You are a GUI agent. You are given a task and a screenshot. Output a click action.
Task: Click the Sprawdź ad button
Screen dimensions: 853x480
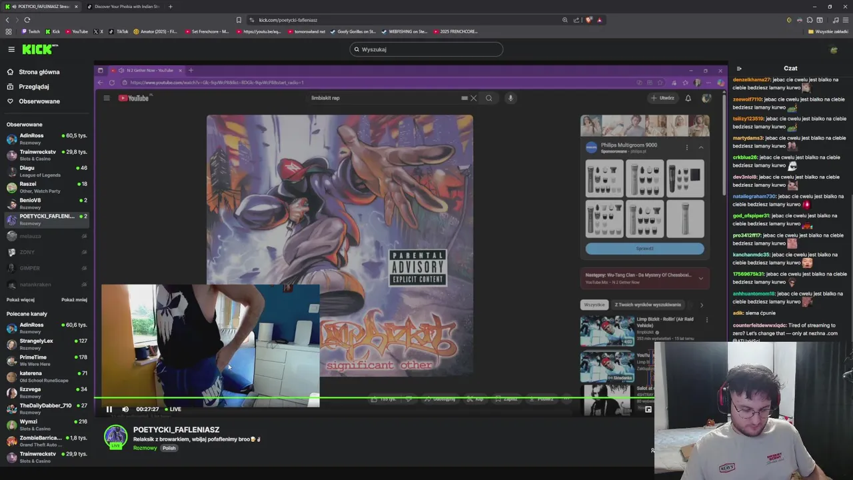(x=644, y=249)
